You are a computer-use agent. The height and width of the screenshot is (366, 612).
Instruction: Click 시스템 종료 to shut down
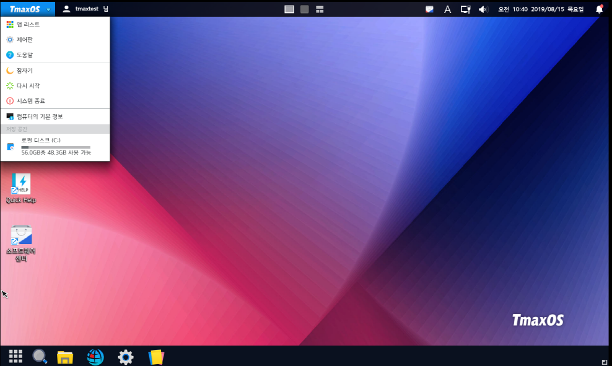point(30,101)
